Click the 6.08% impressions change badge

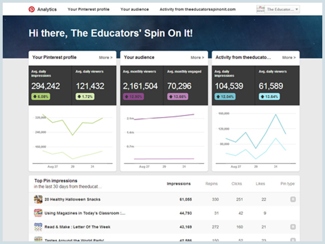click(x=41, y=97)
